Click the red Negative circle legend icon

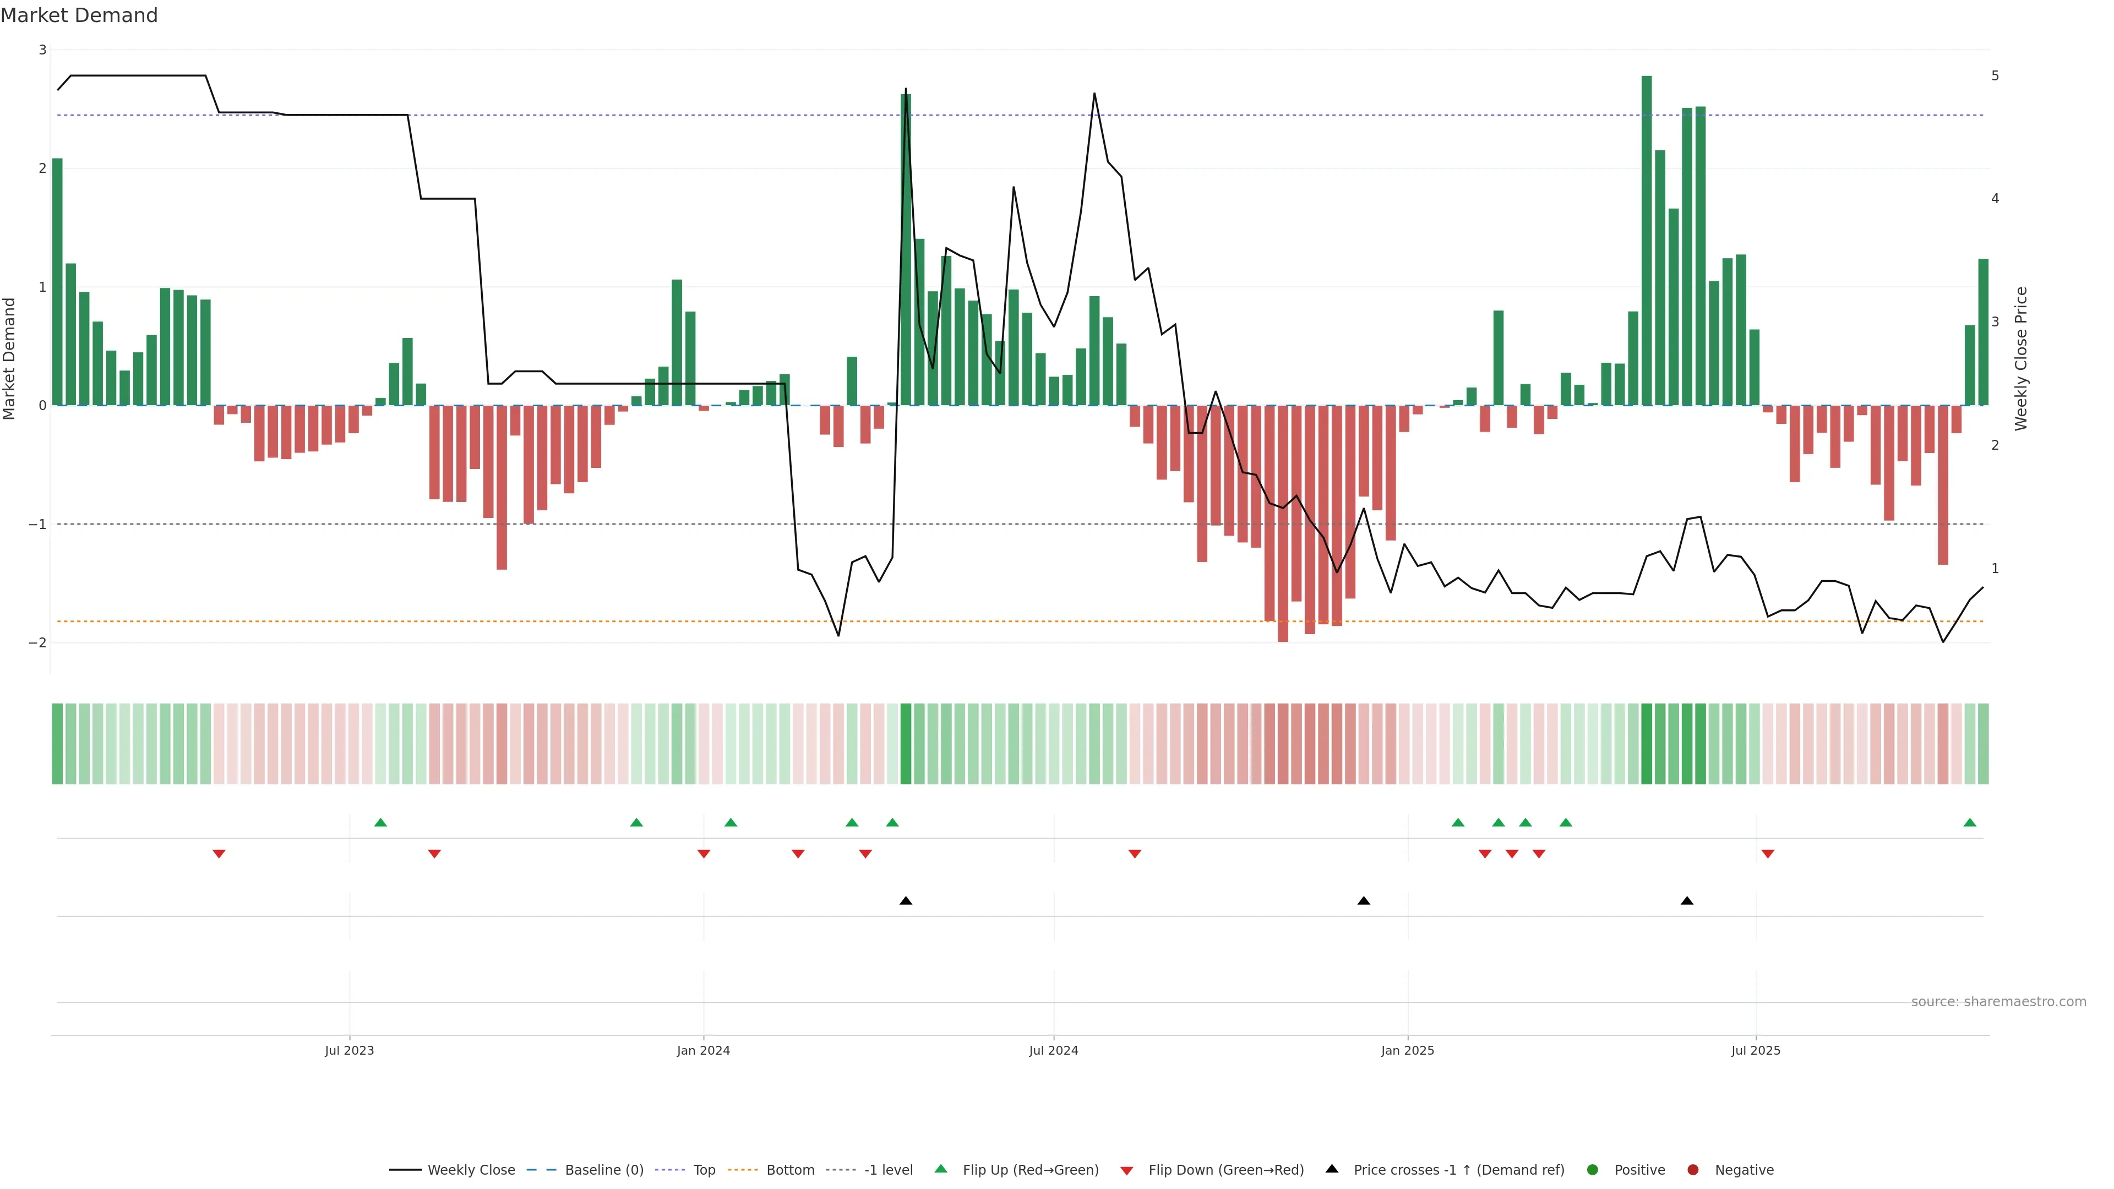click(1693, 1169)
